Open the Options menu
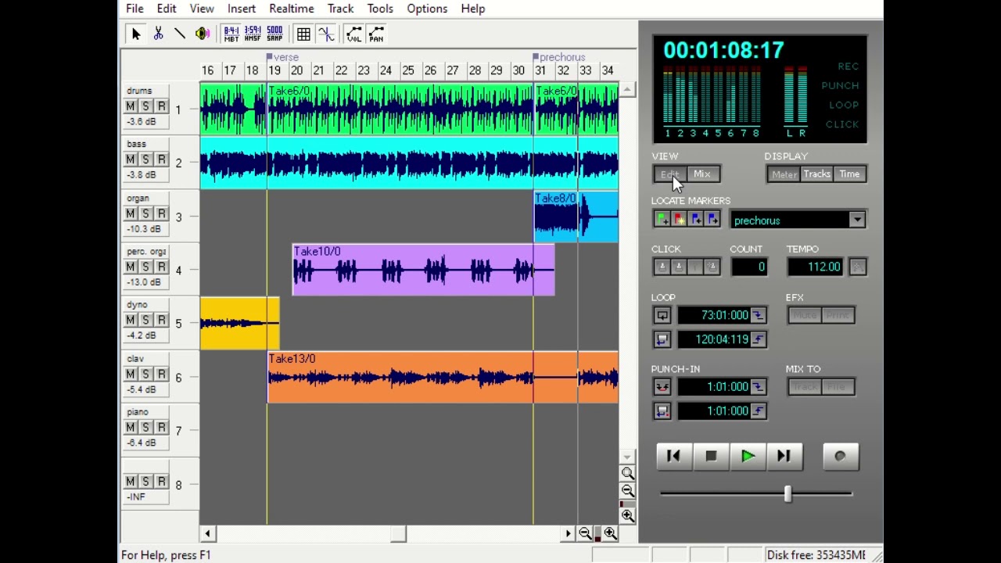The width and height of the screenshot is (1001, 563). 427,9
